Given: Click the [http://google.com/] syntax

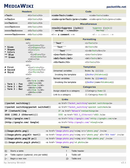Looking at the screenshot, I should pyautogui.click(x=17, y=118).
